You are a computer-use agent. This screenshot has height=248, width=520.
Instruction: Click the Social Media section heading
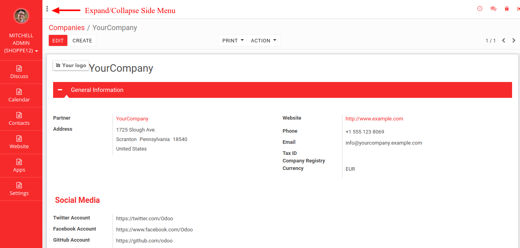tap(77, 200)
